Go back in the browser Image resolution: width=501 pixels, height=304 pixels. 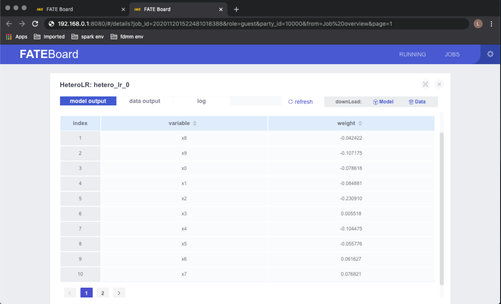click(9, 24)
